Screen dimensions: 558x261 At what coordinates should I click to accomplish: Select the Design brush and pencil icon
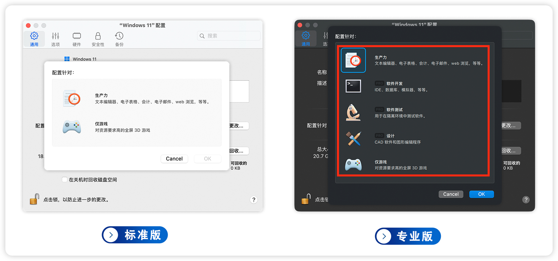[353, 139]
